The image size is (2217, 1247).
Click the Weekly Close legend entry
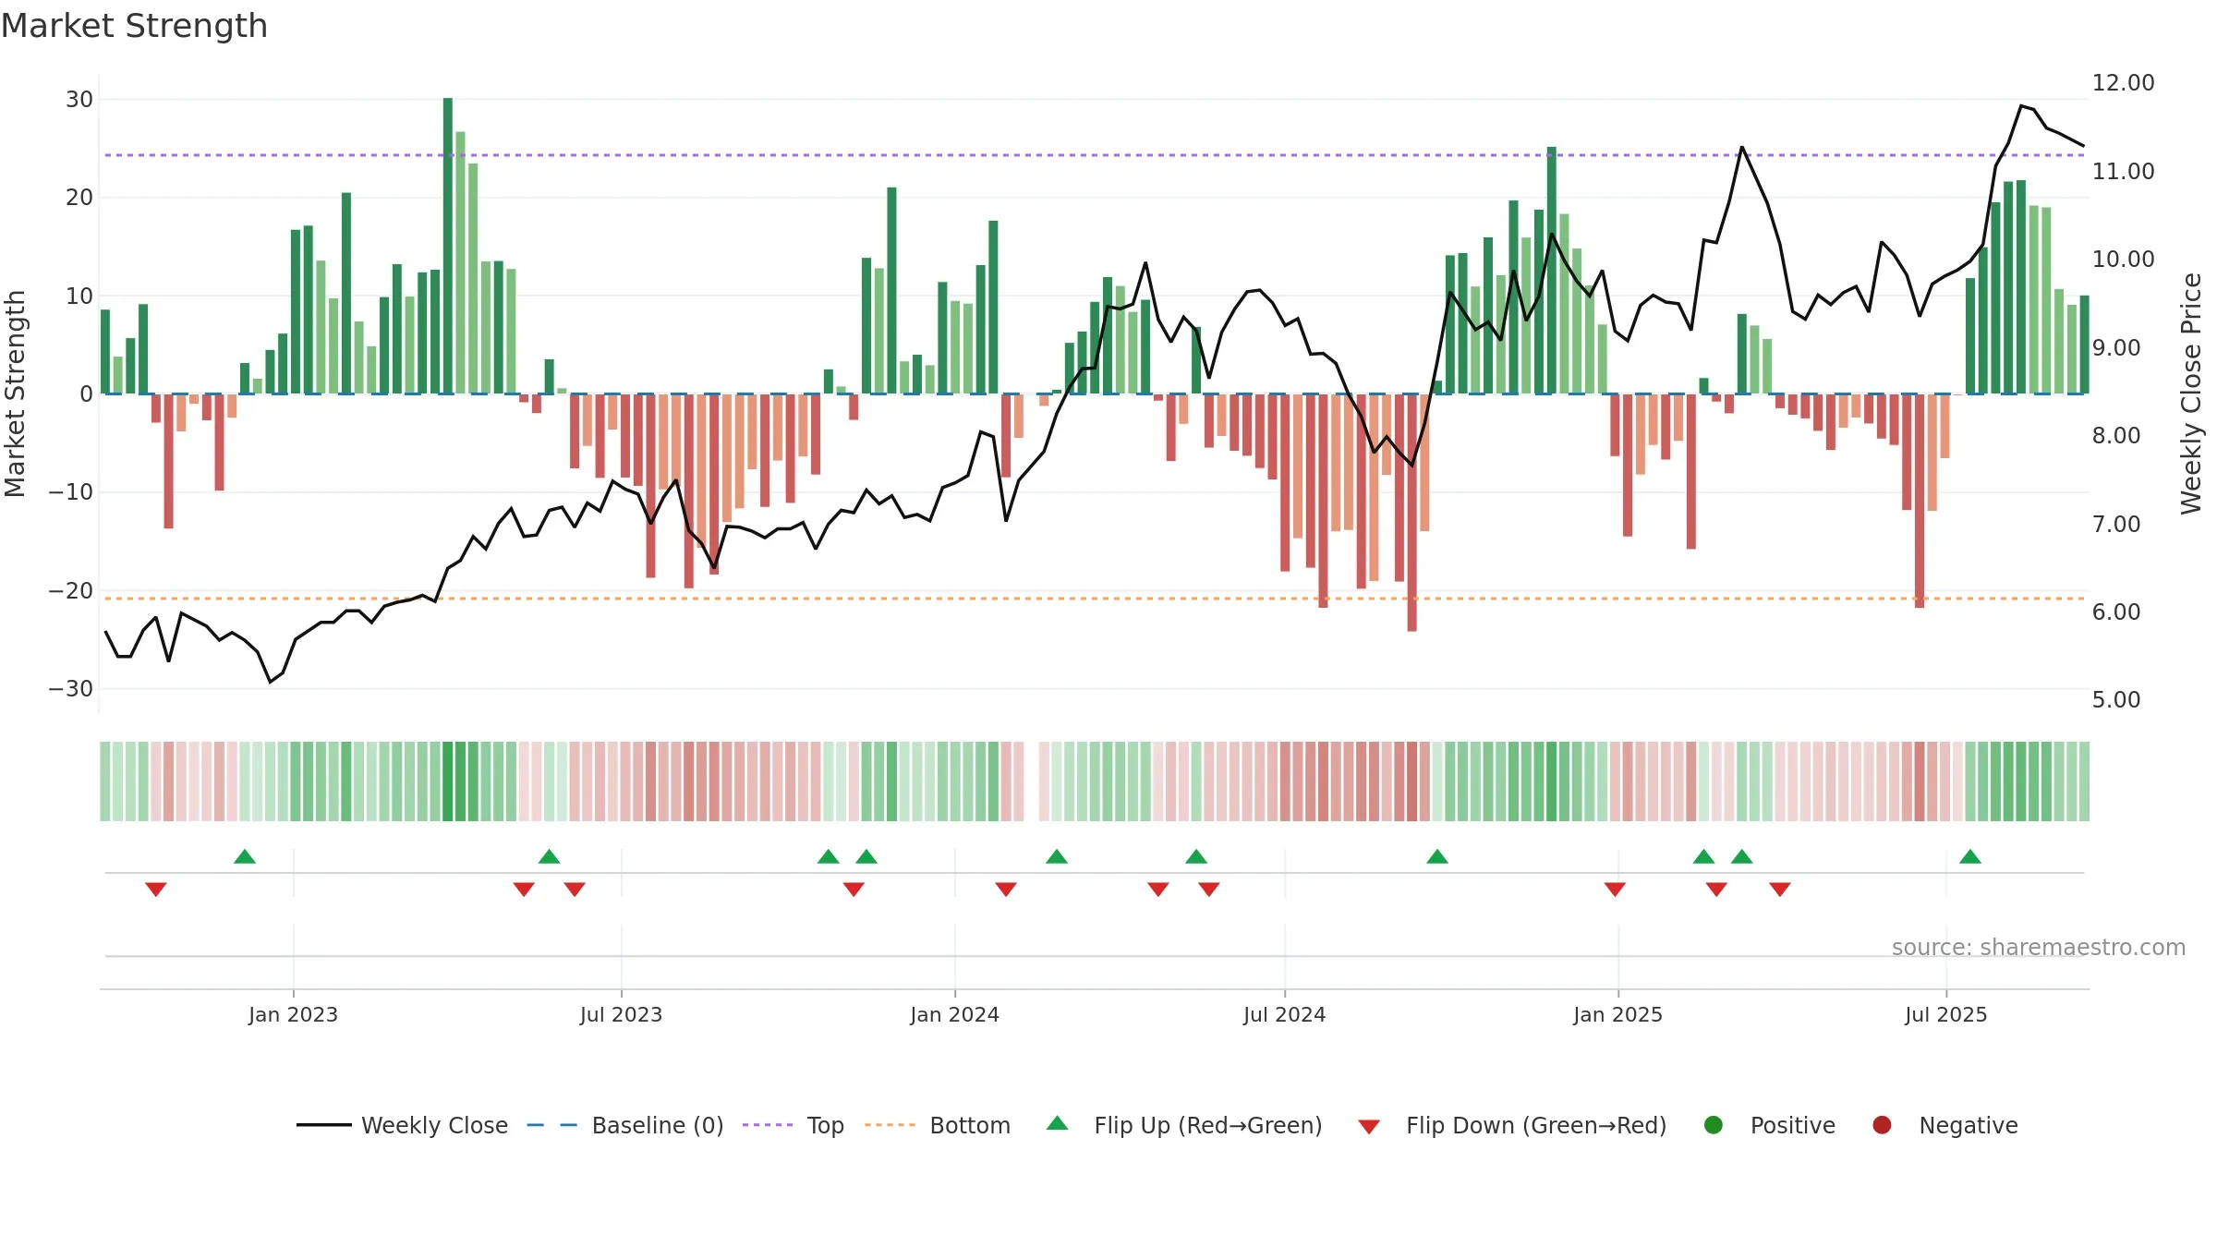pyautogui.click(x=402, y=1125)
